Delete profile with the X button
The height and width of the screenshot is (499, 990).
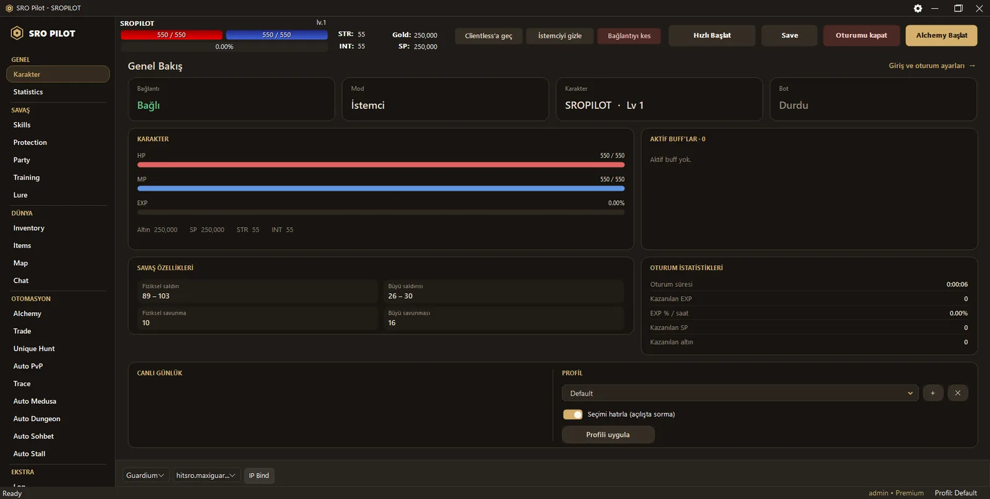[x=957, y=393]
